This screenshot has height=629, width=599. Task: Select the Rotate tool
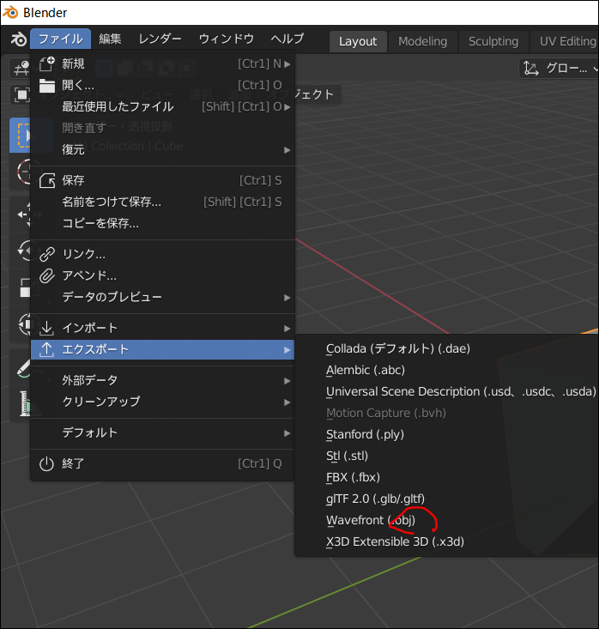(x=24, y=251)
